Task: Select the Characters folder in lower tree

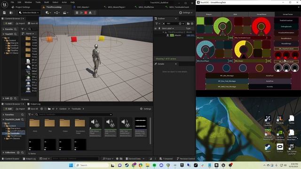Action: tap(15, 128)
